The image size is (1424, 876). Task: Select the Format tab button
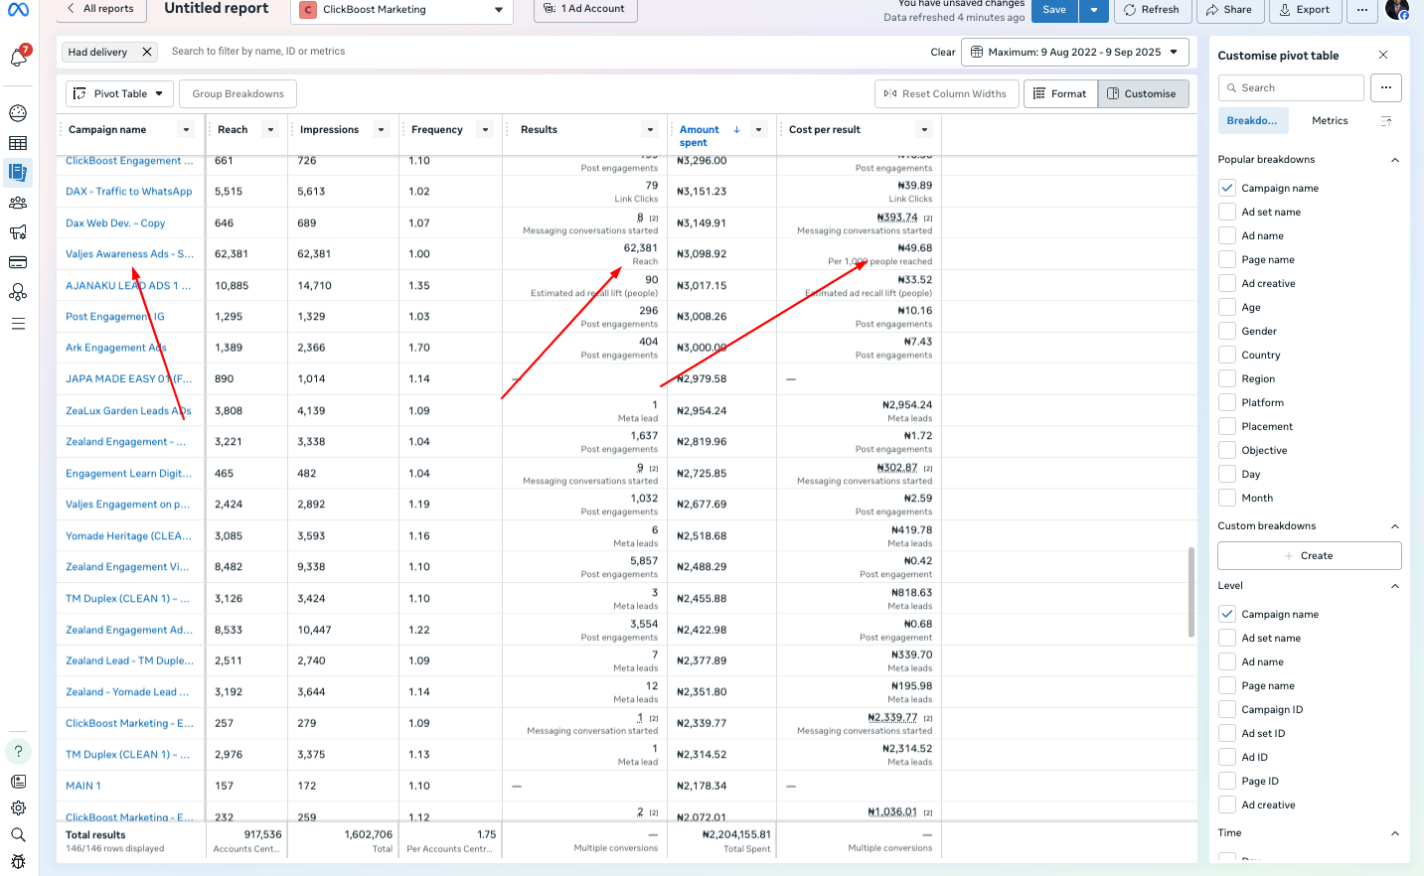click(1060, 93)
